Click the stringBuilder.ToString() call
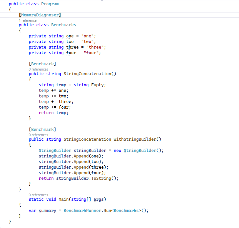Viewport: 239px width, 228px height. pos(87,178)
